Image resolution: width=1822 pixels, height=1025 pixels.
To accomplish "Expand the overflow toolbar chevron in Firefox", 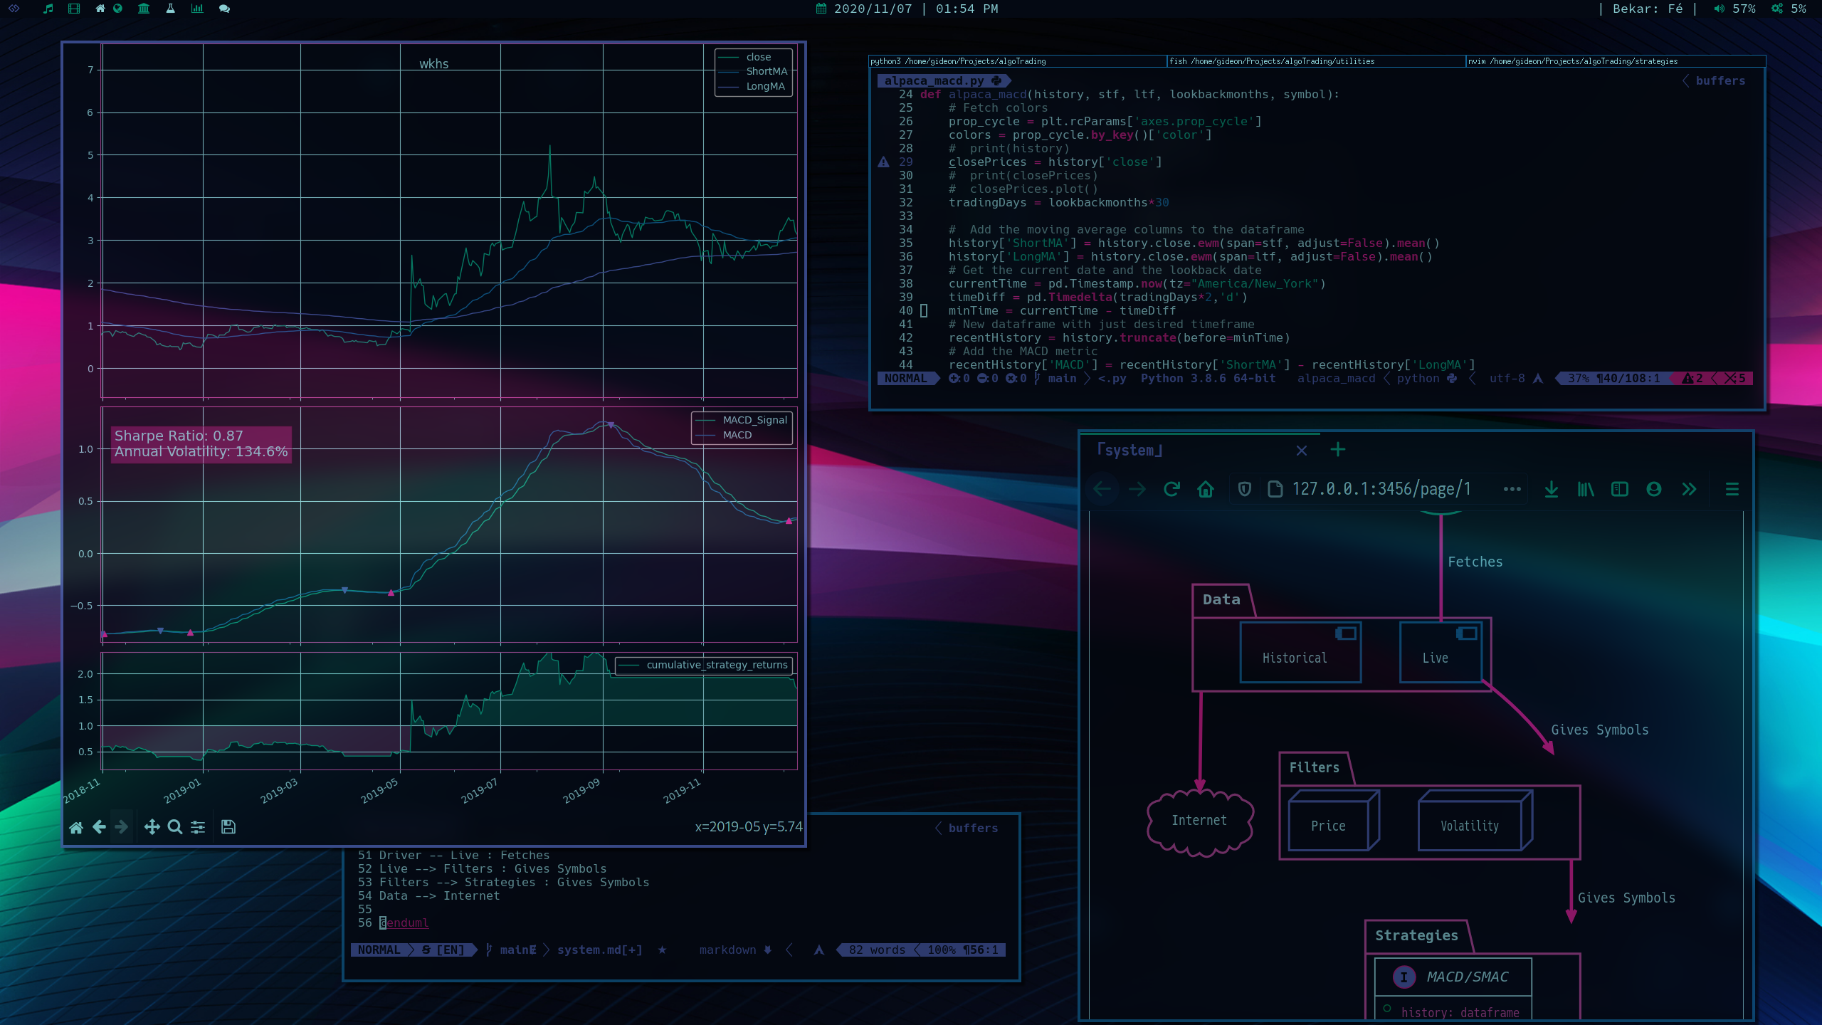I will click(x=1689, y=489).
